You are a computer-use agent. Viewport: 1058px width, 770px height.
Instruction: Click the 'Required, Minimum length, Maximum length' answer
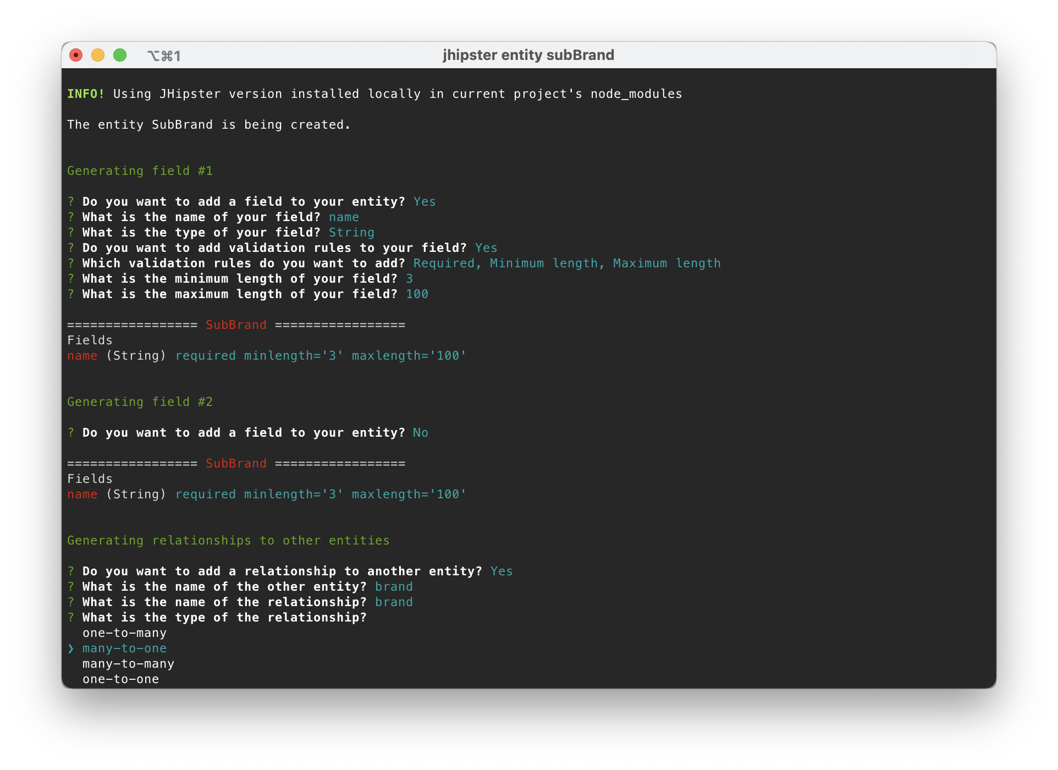point(567,263)
